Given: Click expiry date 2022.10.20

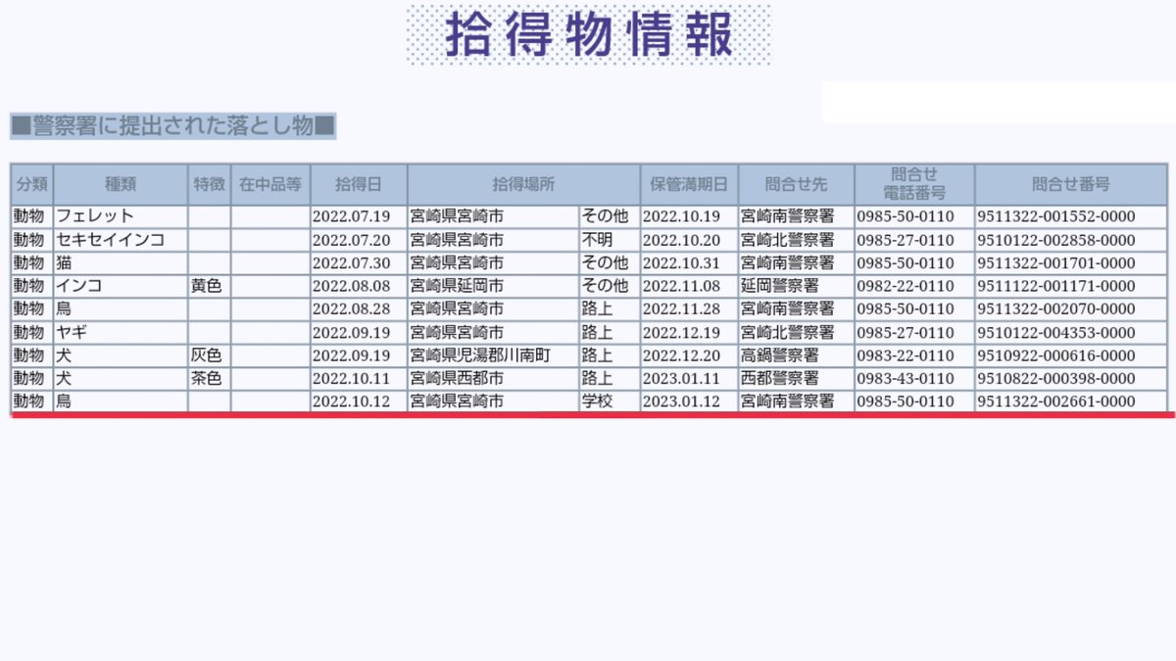Looking at the screenshot, I should [689, 240].
